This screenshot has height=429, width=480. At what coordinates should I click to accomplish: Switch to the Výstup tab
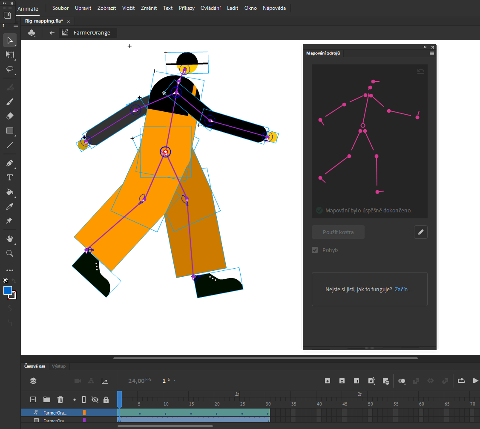click(59, 366)
